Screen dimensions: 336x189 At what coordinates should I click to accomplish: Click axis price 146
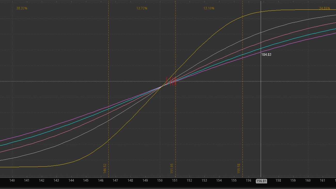tap(101, 180)
